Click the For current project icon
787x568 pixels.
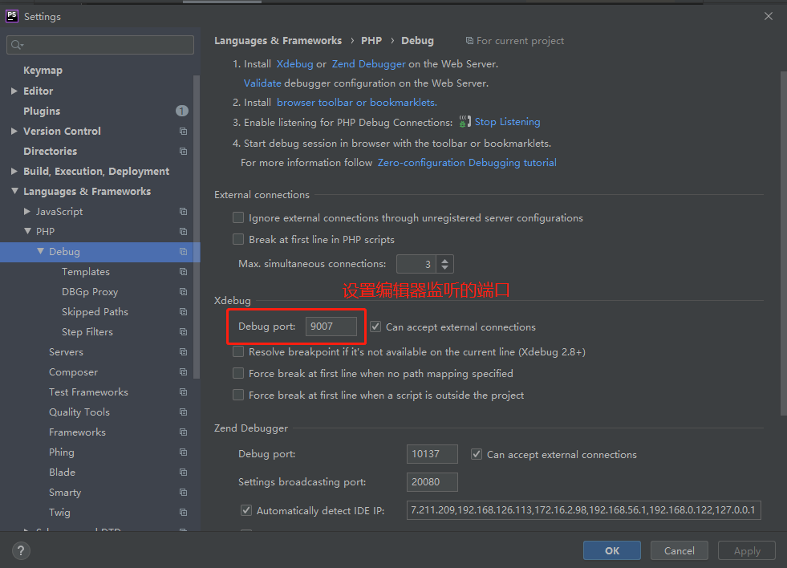coord(469,41)
